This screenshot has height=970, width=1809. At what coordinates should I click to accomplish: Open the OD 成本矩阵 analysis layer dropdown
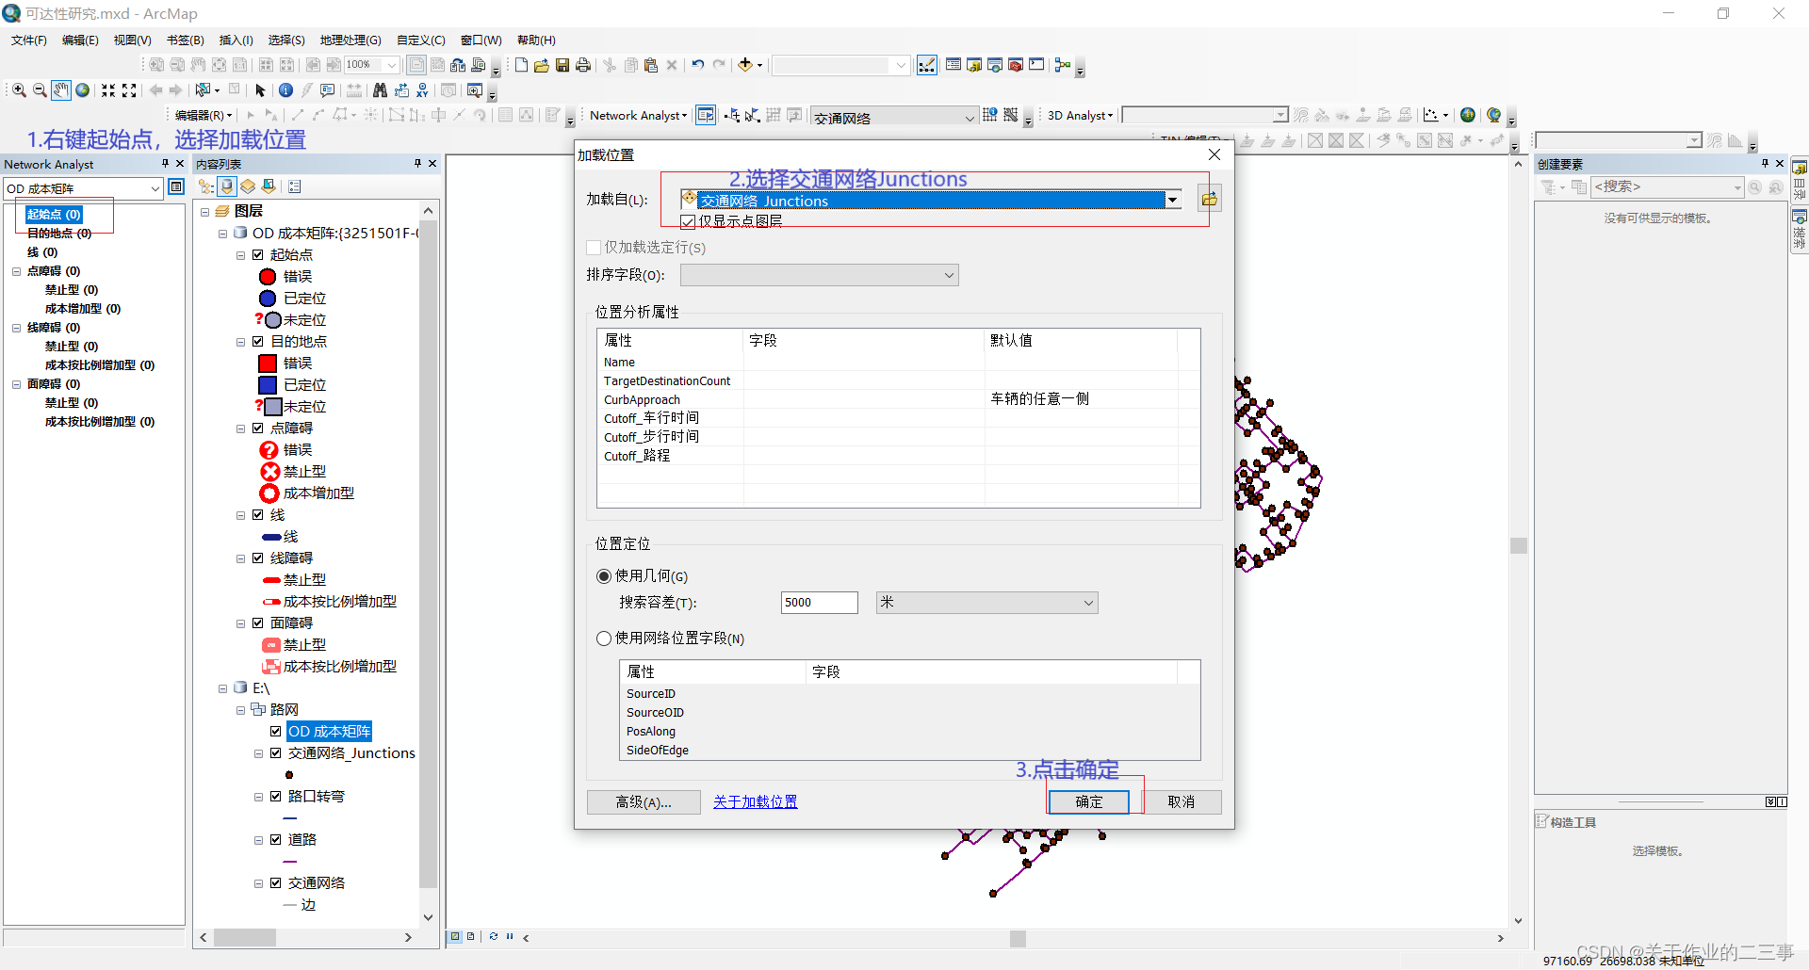tap(83, 188)
